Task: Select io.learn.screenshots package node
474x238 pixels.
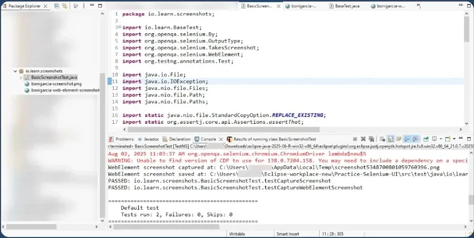Action: [44, 71]
